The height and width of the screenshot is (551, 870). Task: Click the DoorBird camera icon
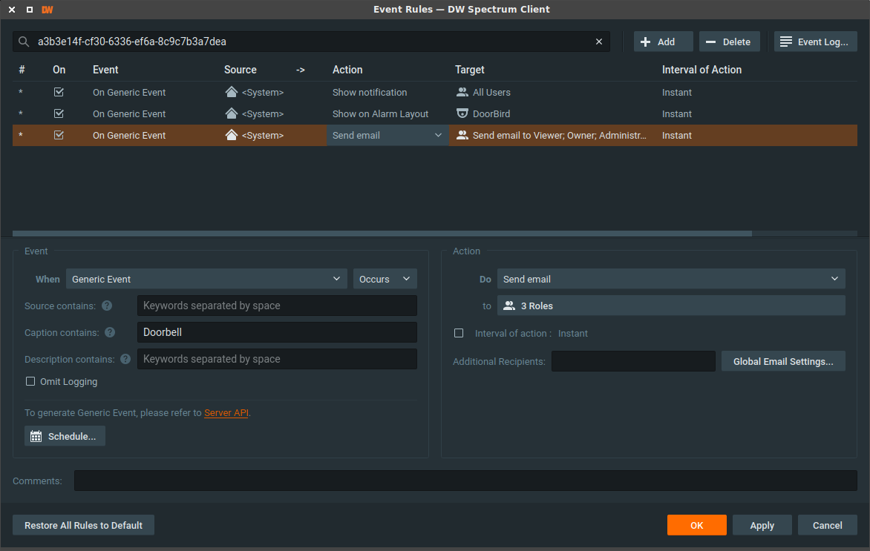coord(462,113)
